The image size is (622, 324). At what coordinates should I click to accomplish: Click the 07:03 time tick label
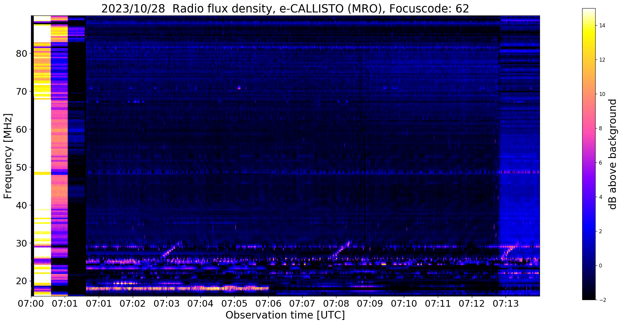click(x=167, y=303)
